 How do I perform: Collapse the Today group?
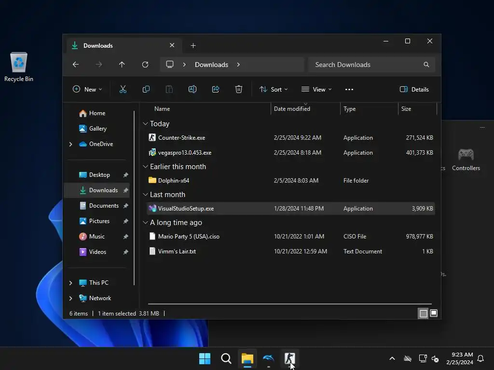click(x=145, y=124)
